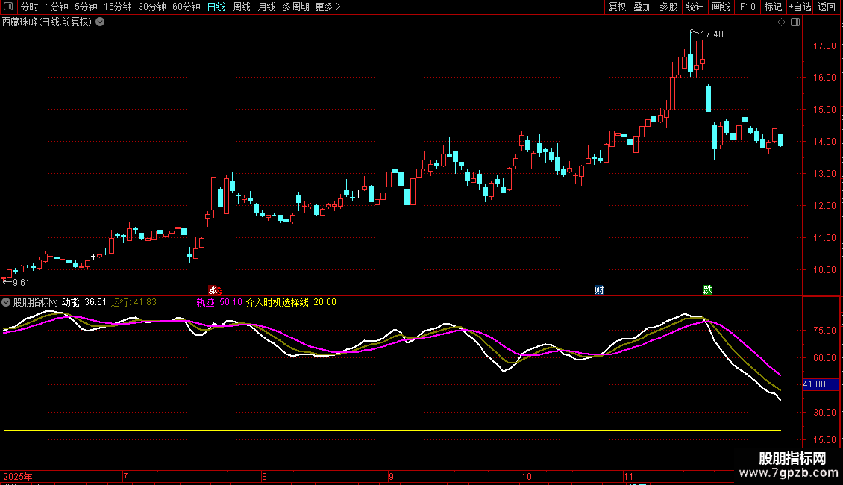843x485 pixels.
Task: Toggle the right panel icon near the price axis
Action: pyautogui.click(x=795, y=22)
